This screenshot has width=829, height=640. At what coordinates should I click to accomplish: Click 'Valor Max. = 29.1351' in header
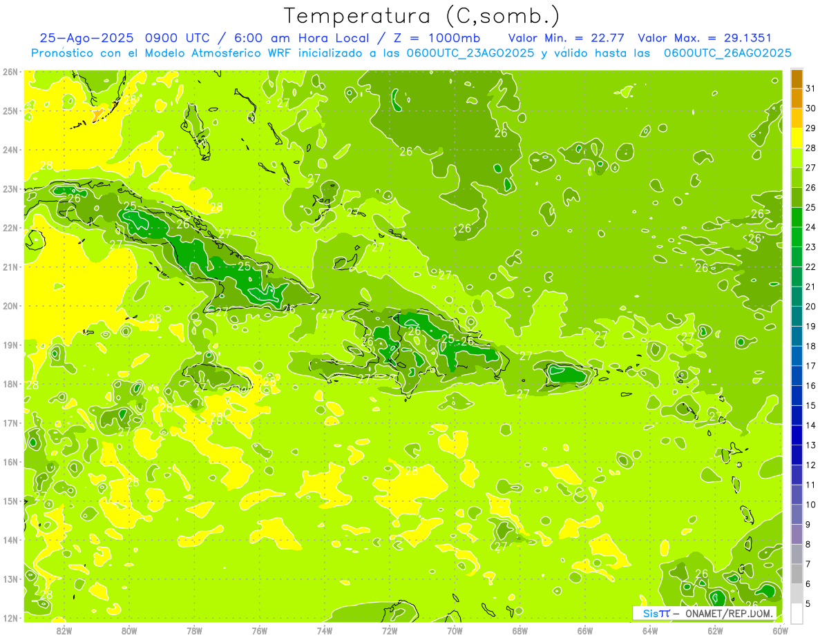click(705, 38)
